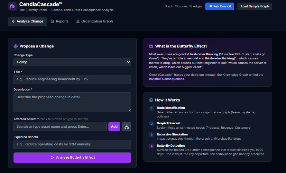Click the step 4 Butterfly Detection number badge

[x=152, y=146]
